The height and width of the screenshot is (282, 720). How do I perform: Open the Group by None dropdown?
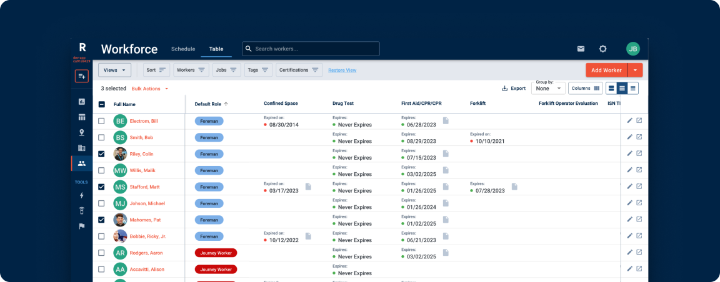point(548,88)
